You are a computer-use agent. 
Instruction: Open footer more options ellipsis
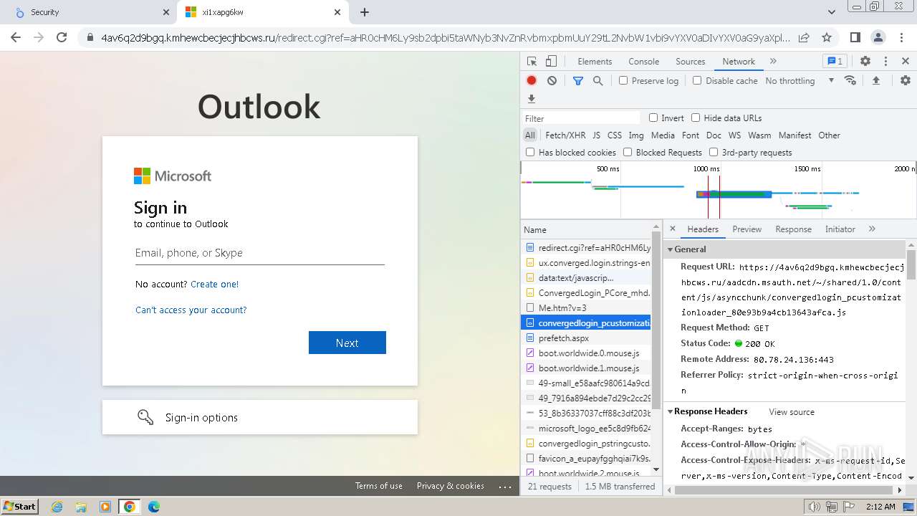pos(506,486)
